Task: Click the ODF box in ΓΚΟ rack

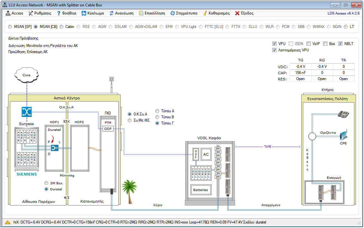Action: (107, 129)
